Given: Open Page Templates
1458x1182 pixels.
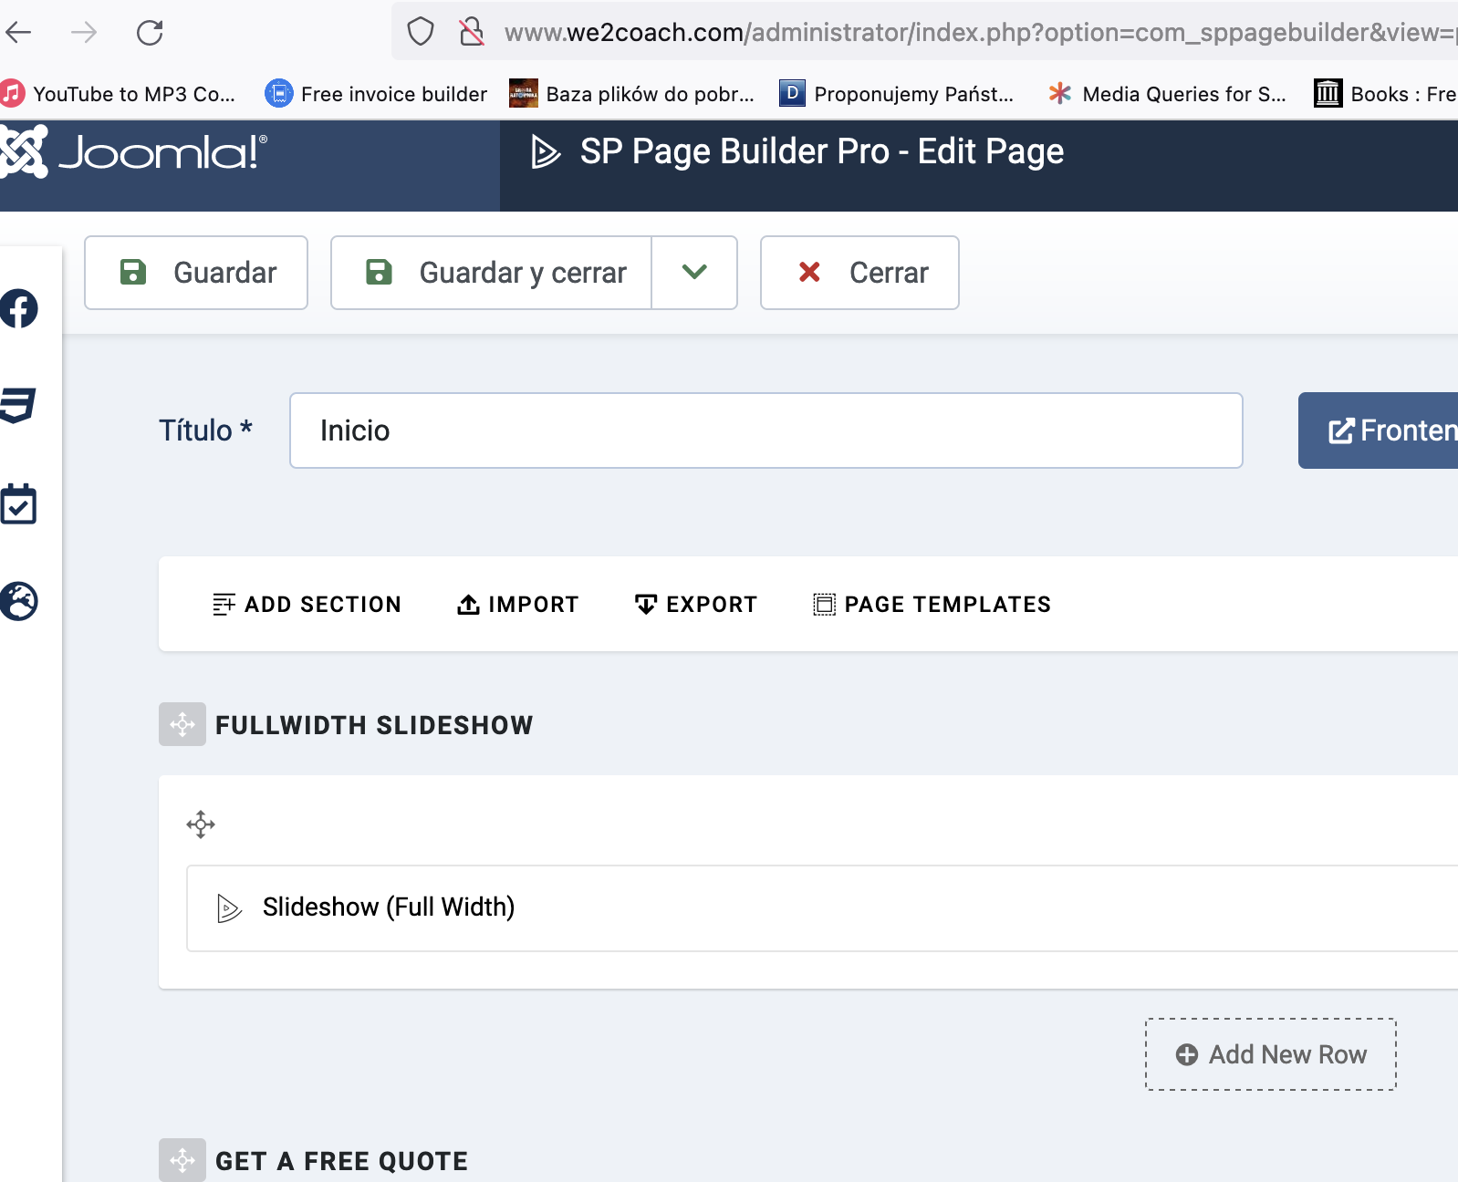Looking at the screenshot, I should point(932,604).
